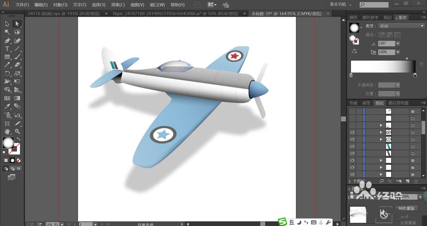Expand the blue star roundel layer group
The height and width of the screenshot is (226, 427).
point(381,139)
